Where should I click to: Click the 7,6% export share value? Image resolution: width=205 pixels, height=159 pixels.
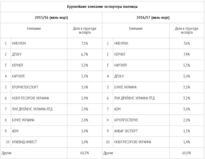click(186, 43)
